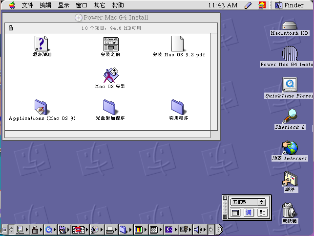Viewport: 314px width, 236px height.
Task: Collapse the control strip using end tab
Action: point(219,229)
